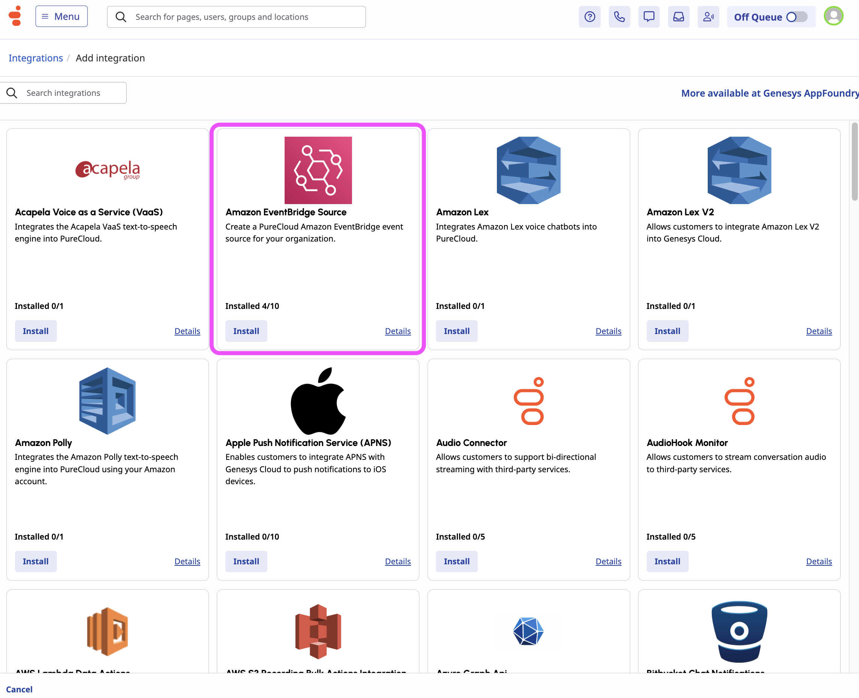Viewport: 859px width, 698px height.
Task: Cancel adding an integration
Action: 19,689
